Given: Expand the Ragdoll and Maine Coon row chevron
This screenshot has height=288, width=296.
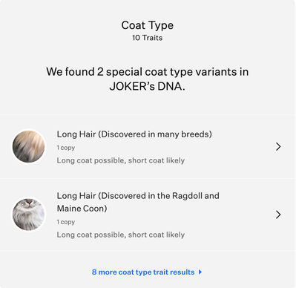Looking at the screenshot, I should [278, 215].
